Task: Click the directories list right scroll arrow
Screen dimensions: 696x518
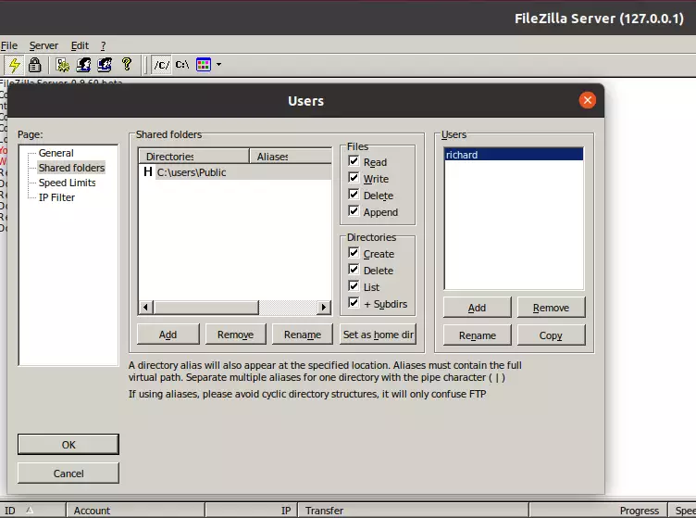Action: (x=324, y=307)
